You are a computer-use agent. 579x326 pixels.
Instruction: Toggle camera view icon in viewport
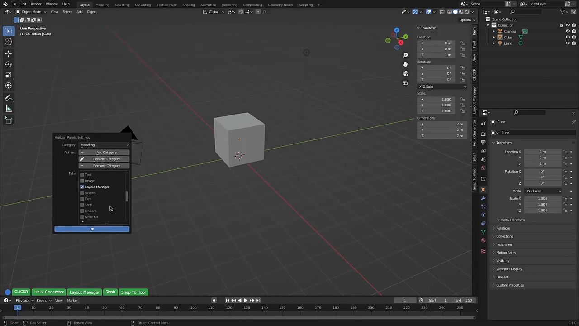coord(405,73)
